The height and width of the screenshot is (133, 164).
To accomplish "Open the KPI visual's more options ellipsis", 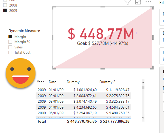I will 148,2.
